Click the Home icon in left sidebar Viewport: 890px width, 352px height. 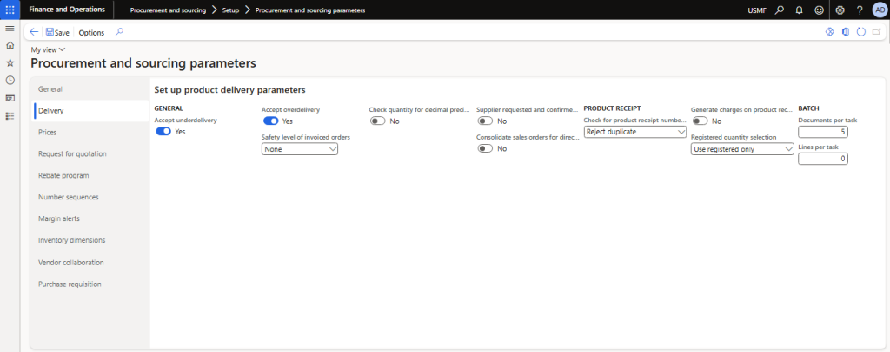click(10, 45)
